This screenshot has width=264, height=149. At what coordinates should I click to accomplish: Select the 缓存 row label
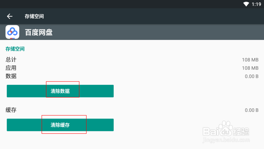[x=11, y=110]
